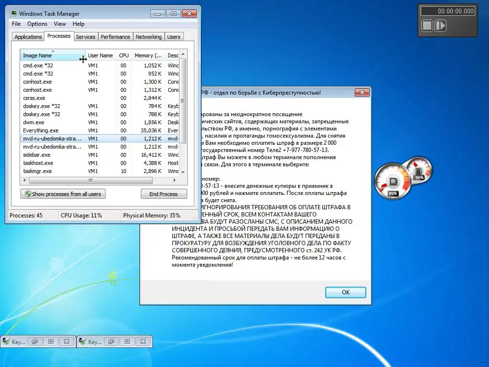Open the Performance tab
The width and height of the screenshot is (489, 367).
pos(115,37)
